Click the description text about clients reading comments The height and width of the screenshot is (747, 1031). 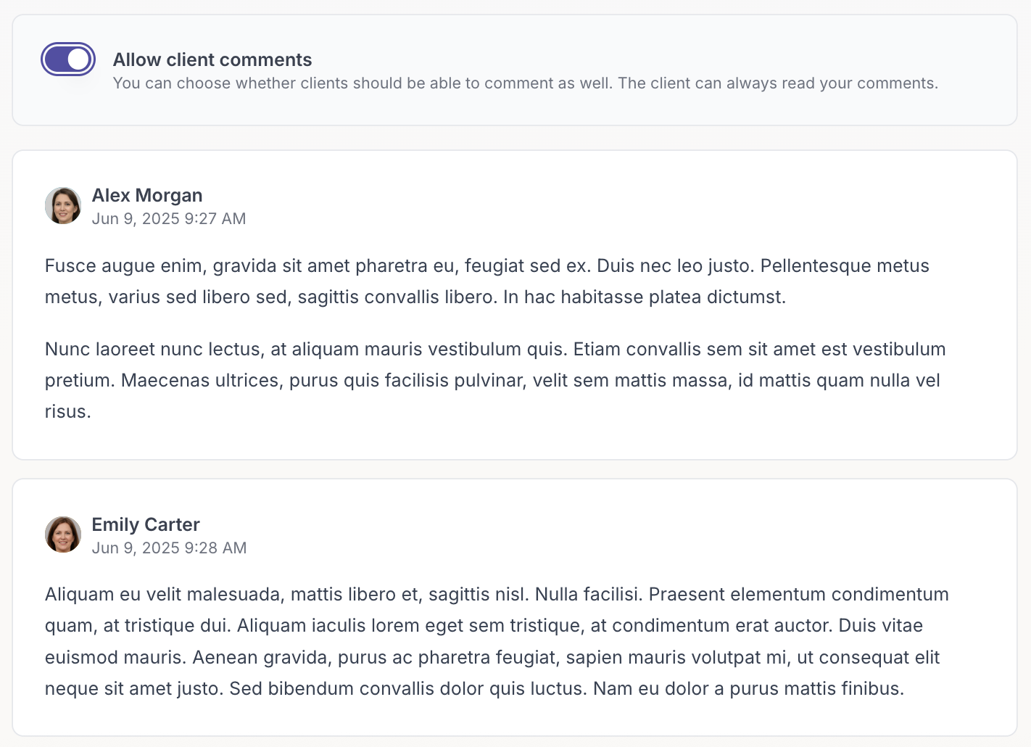tap(526, 83)
